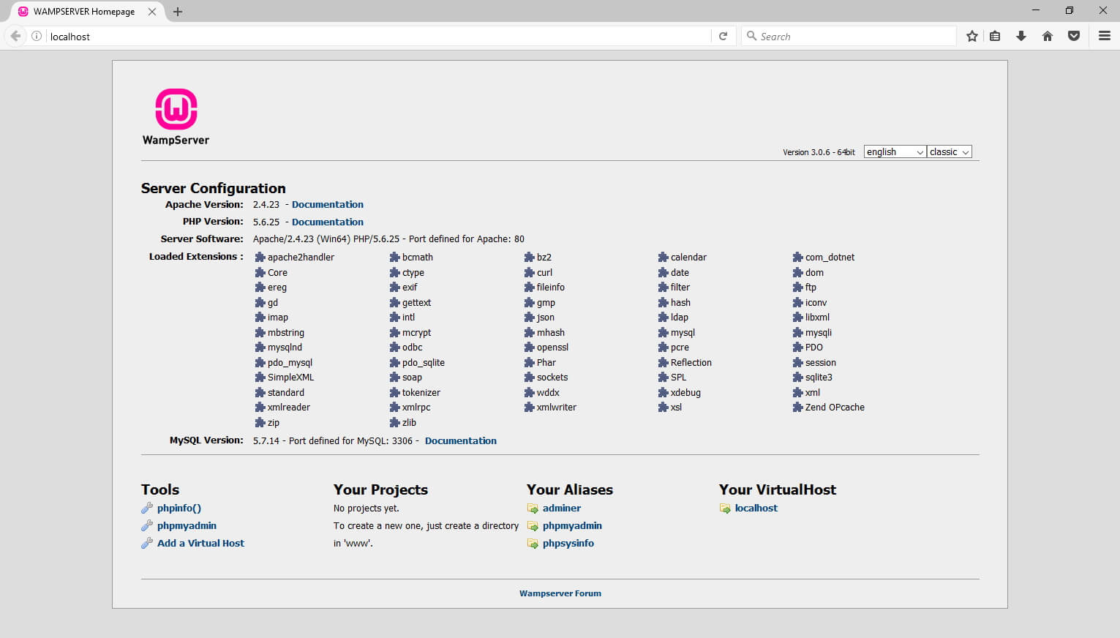Open the adminer alias link
Viewport: 1120px width, 638px height.
point(562,508)
